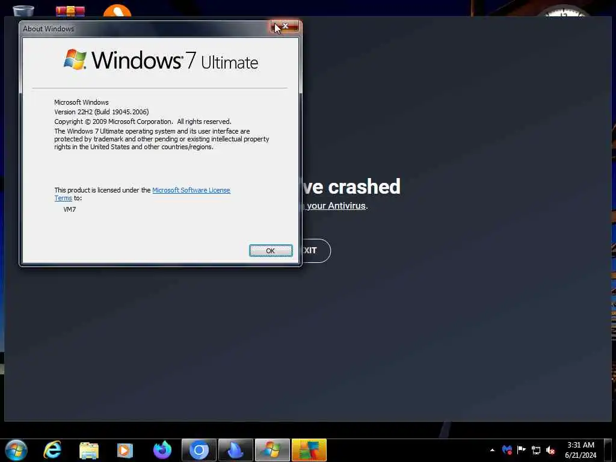Open the Microsoft Software License link
Viewport: 616px width, 462px height.
191,190
